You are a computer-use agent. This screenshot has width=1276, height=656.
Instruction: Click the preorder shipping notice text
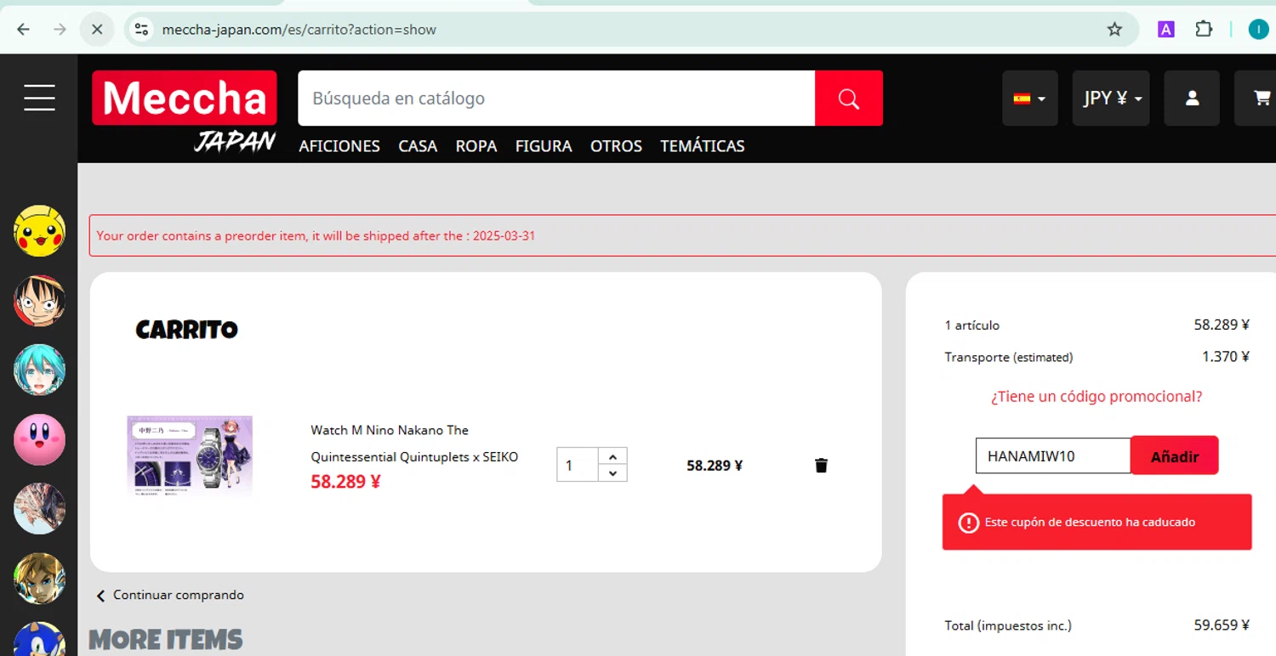click(316, 235)
